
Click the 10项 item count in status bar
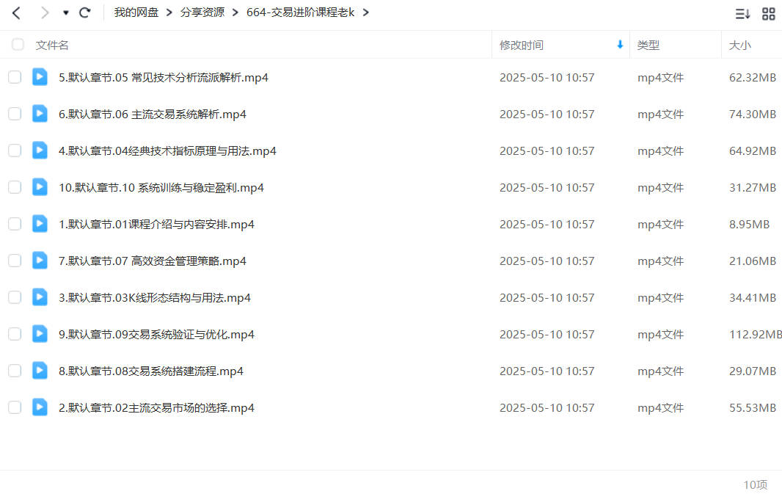pos(756,484)
